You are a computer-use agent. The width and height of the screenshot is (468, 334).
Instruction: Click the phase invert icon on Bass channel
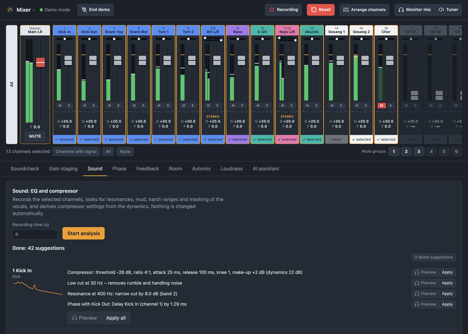(246, 112)
